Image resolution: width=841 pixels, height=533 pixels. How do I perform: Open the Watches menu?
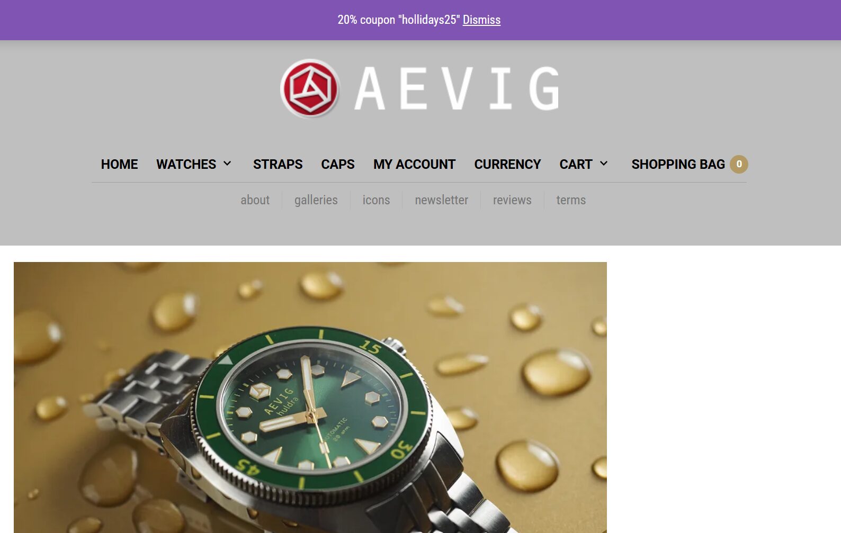[186, 164]
